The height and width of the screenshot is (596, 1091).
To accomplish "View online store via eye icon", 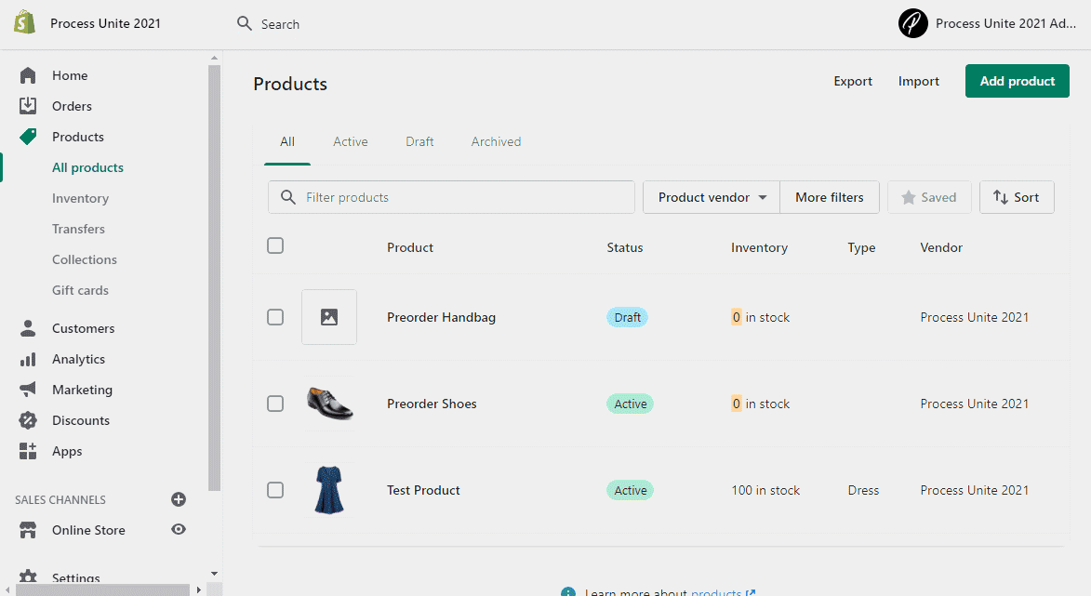I will pos(179,529).
